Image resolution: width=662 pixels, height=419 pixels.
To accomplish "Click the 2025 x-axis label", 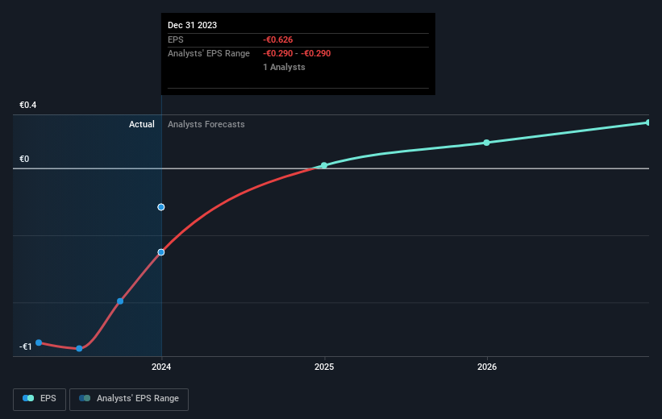I will [x=324, y=367].
